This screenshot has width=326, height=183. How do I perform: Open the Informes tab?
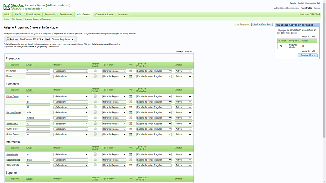click(x=123, y=14)
